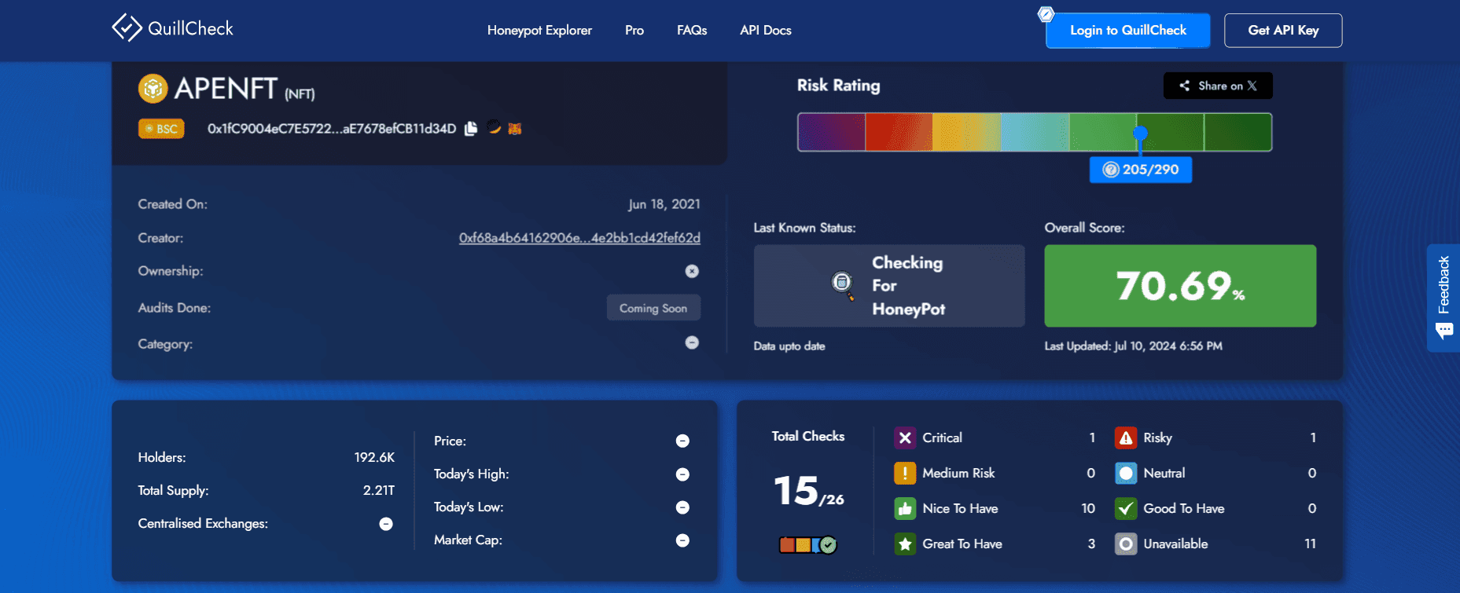Click the purple segment of risk bar
Screen dimensions: 1460x593
click(832, 132)
